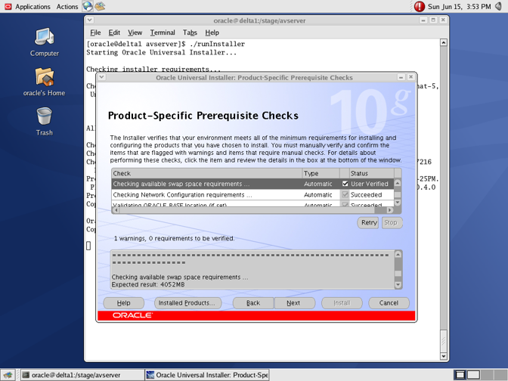Screen dimensions: 508x381
Task: Click the Stop button
Action: tap(391, 222)
